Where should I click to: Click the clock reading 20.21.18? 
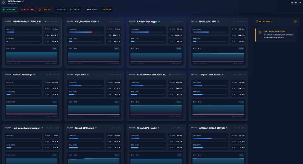pos(296,2)
